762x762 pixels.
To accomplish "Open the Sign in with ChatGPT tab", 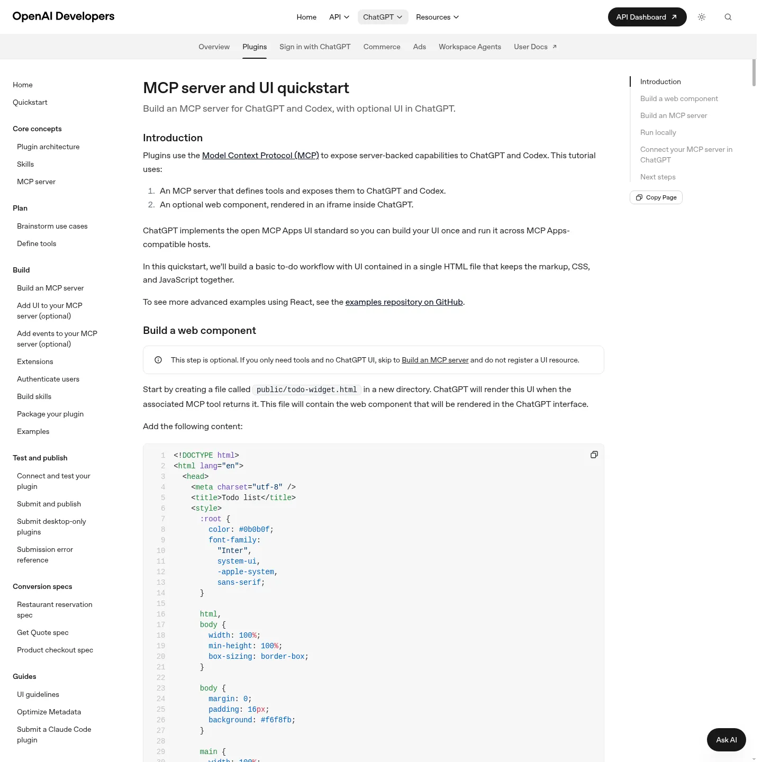I will coord(315,47).
